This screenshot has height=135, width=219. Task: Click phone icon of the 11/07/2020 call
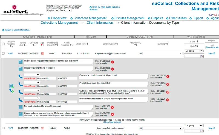coord(21,100)
